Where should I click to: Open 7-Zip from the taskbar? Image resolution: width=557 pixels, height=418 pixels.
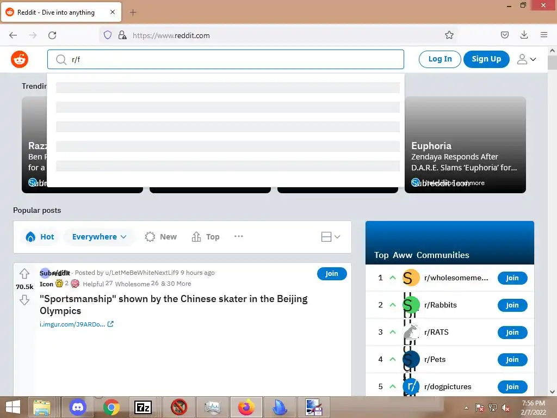click(143, 407)
